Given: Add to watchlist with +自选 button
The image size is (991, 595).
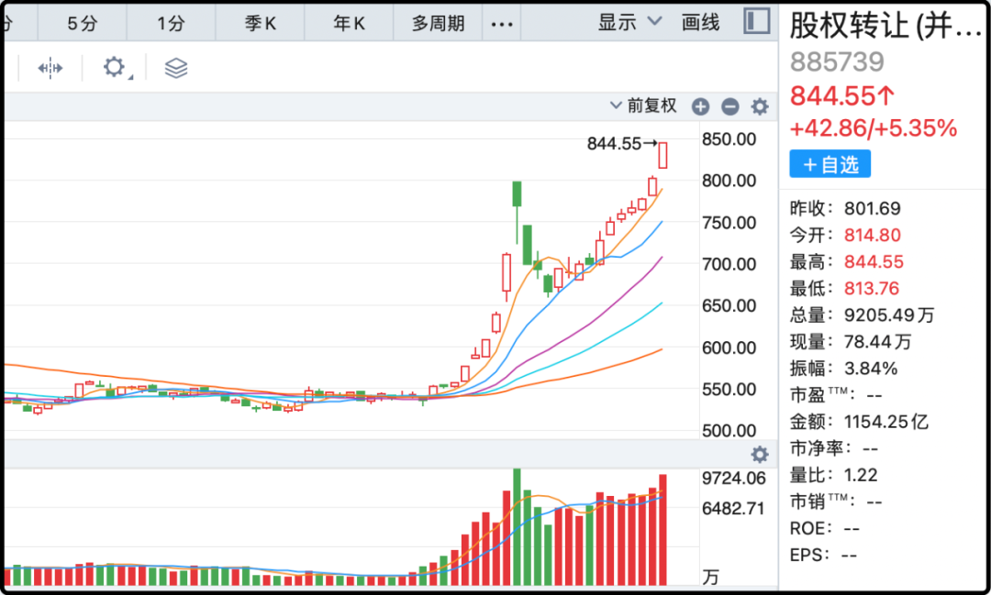Looking at the screenshot, I should tap(830, 164).
